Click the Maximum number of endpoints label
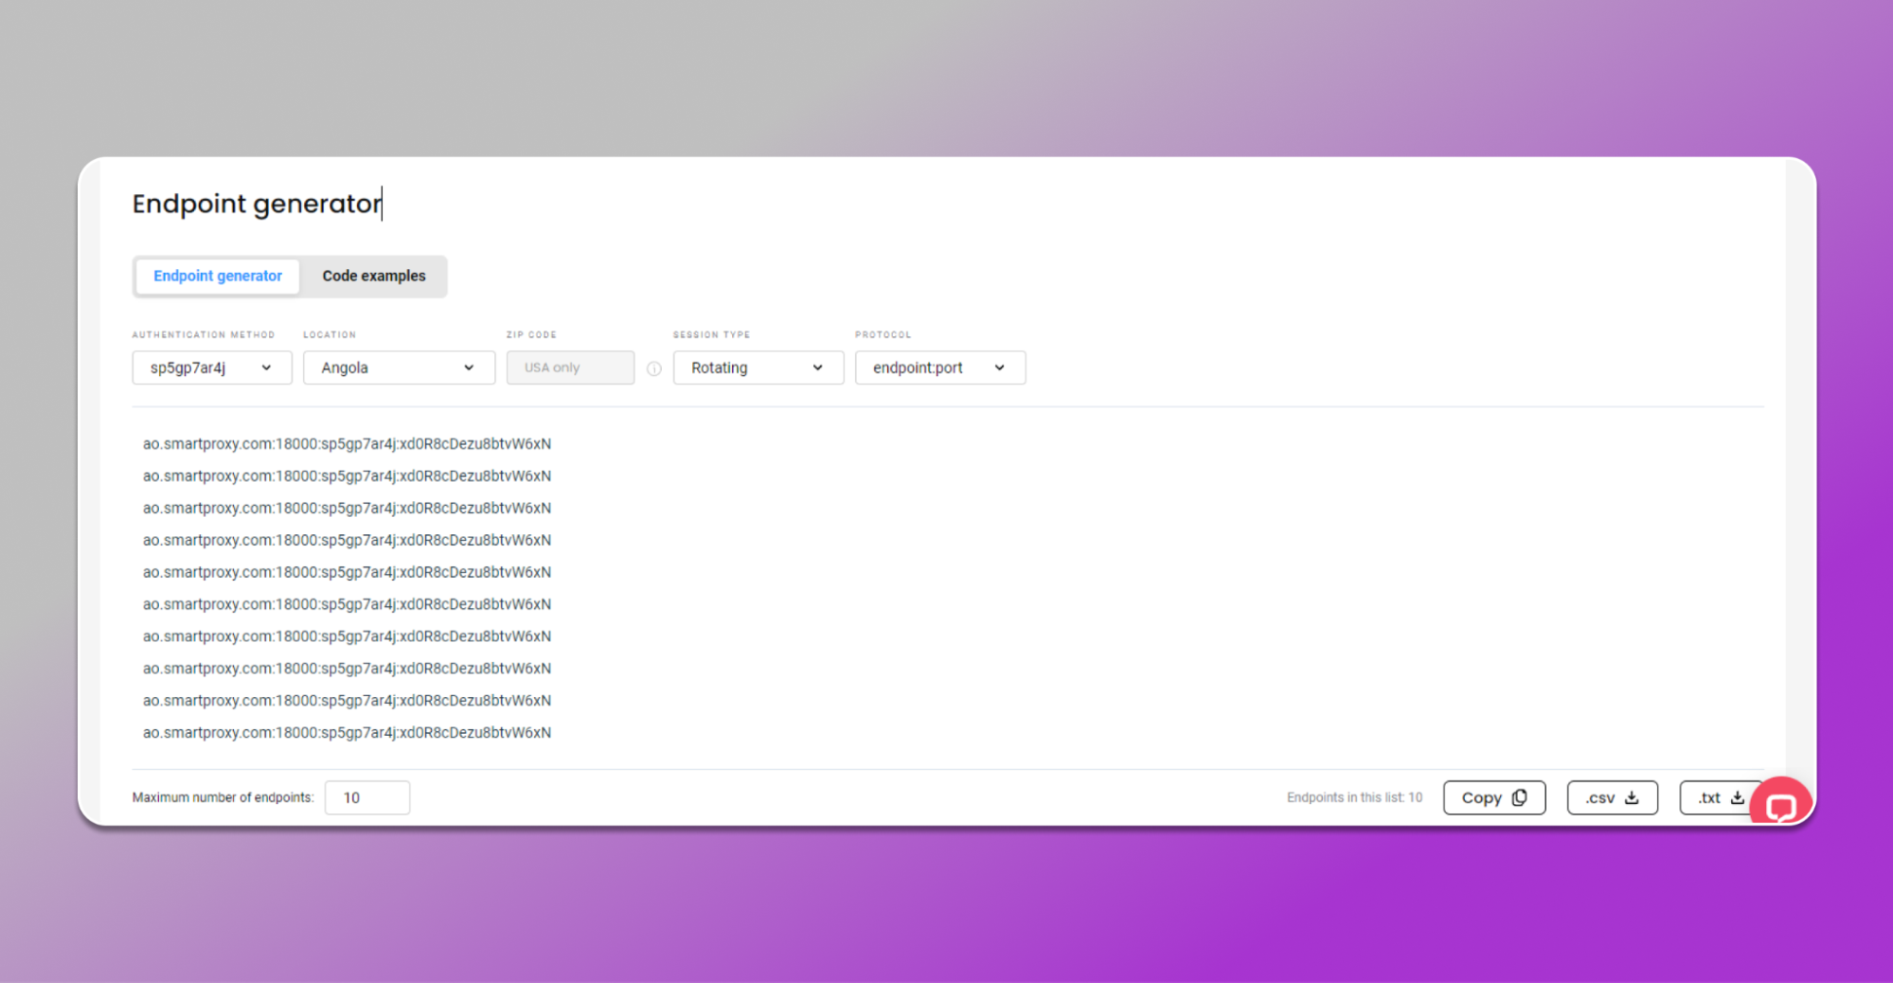Image resolution: width=1893 pixels, height=983 pixels. (x=223, y=797)
